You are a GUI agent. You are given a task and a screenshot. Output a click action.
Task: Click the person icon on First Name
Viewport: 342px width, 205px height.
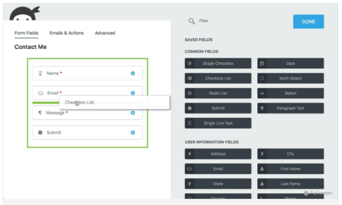click(x=262, y=169)
